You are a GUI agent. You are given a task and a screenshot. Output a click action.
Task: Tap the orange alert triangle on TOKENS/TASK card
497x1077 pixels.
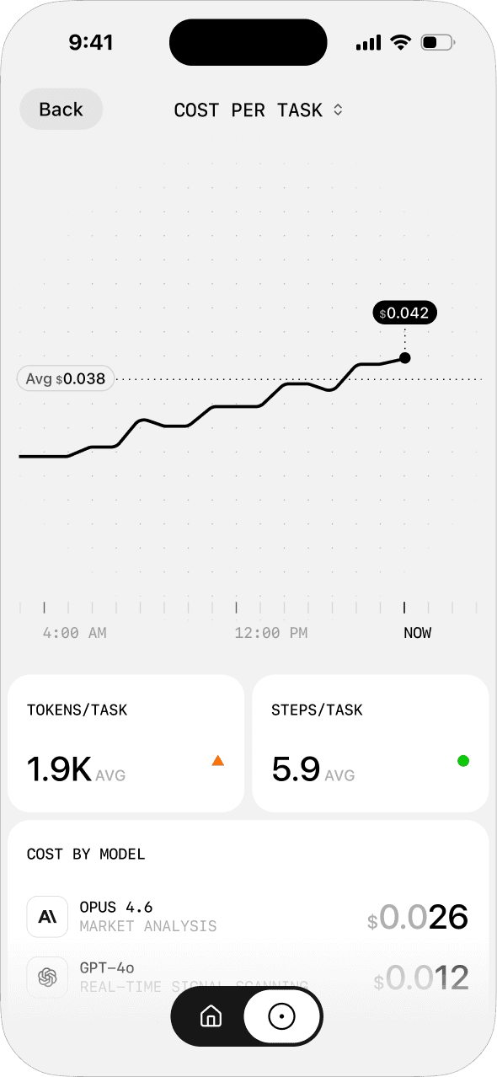tap(217, 761)
